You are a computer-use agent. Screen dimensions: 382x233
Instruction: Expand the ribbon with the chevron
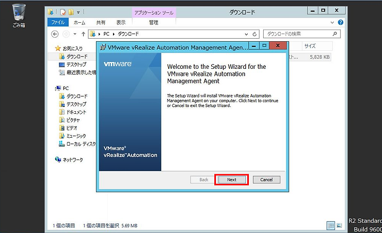(332, 23)
